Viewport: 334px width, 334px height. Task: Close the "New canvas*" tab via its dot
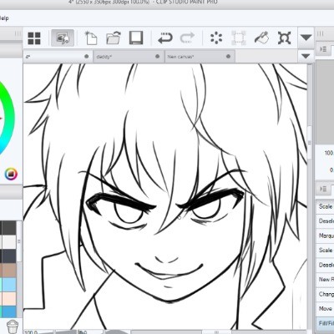229,57
